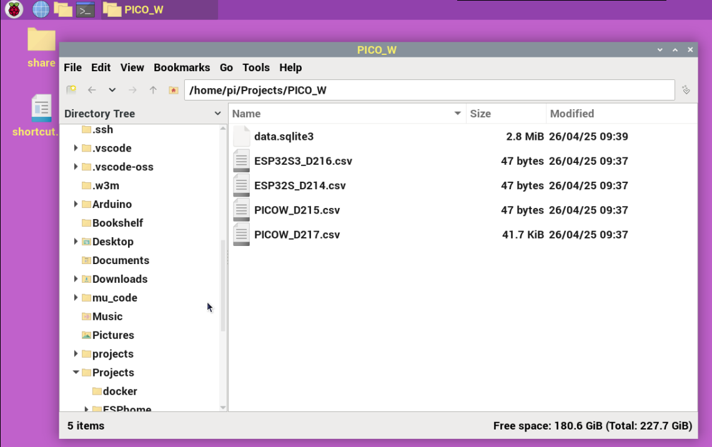
Task: Expand the Arduino folder in the tree
Action: point(76,204)
